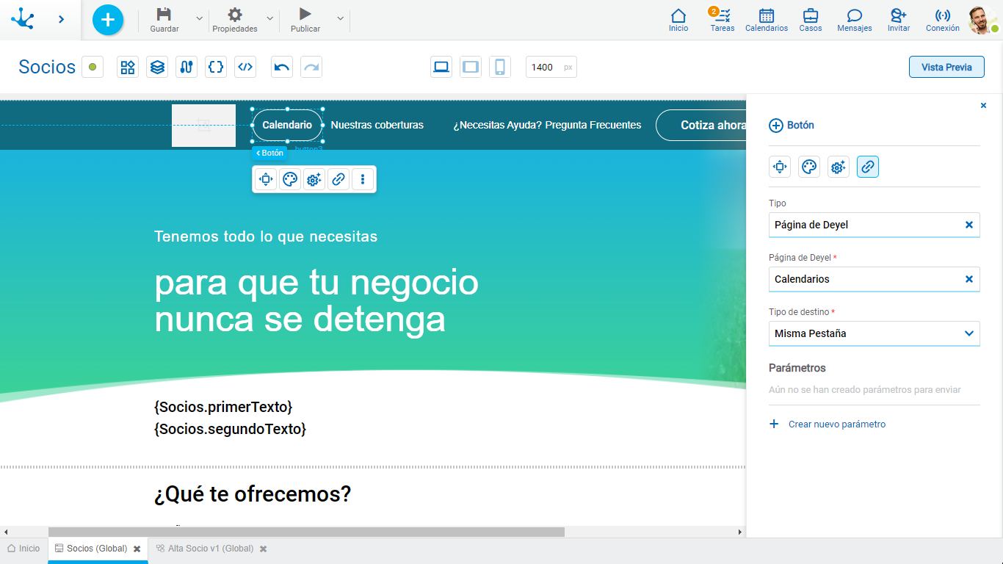Click floating toolbar position icon
The height and width of the screenshot is (564, 1003).
tap(266, 179)
